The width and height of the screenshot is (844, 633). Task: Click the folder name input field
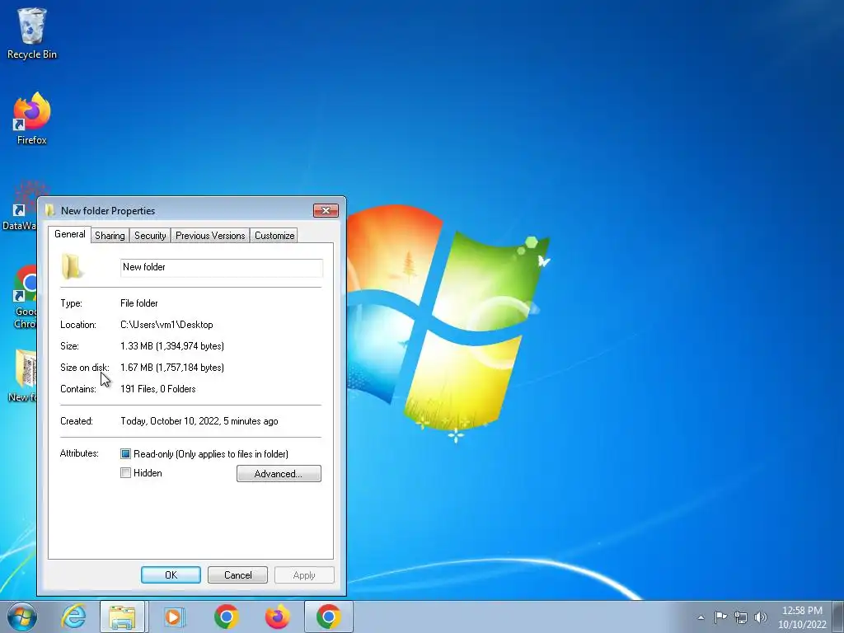(222, 268)
